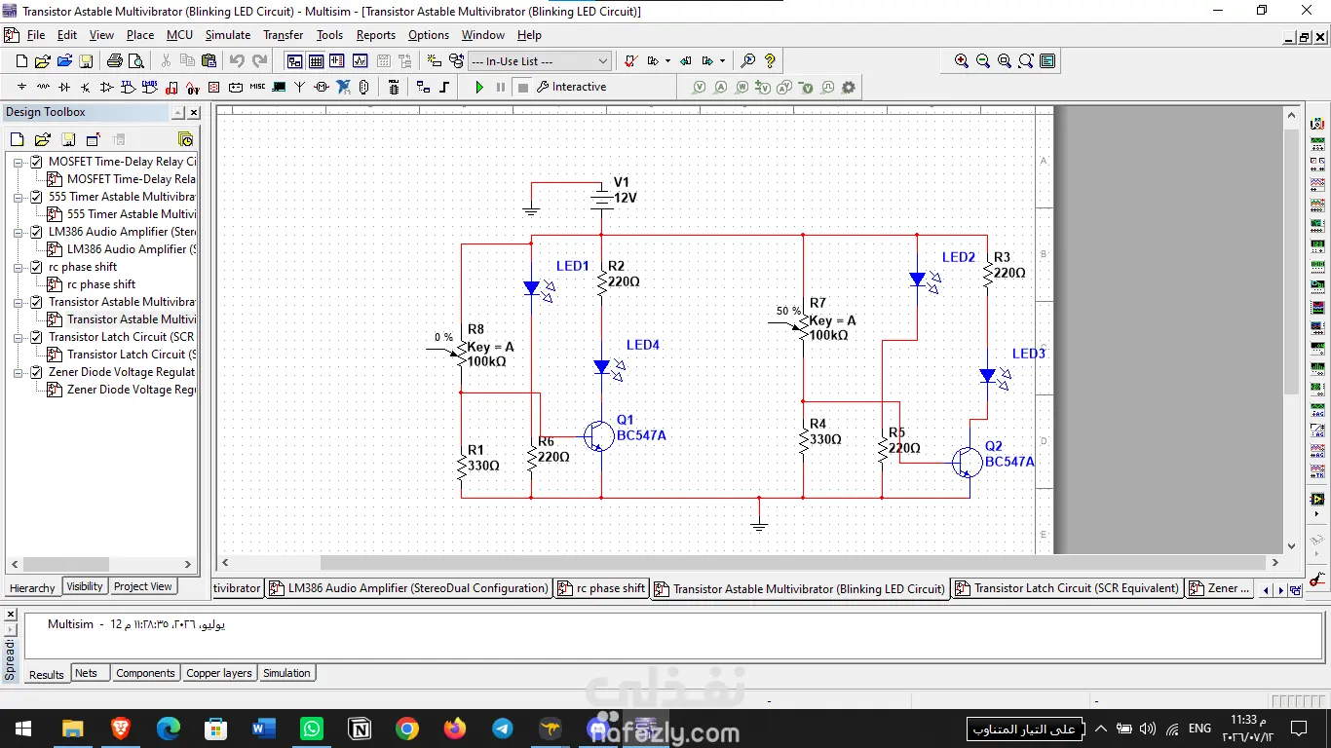Toggle rc phase shift design checkbox
Viewport: 1331px width, 748px height.
click(x=37, y=267)
